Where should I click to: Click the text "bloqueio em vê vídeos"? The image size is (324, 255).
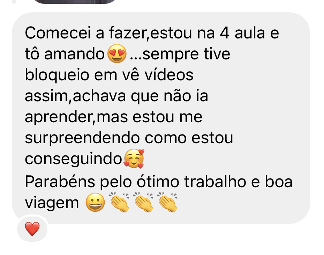click(109, 75)
